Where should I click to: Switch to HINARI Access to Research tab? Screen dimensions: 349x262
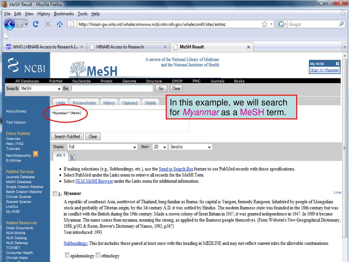click(x=128, y=47)
